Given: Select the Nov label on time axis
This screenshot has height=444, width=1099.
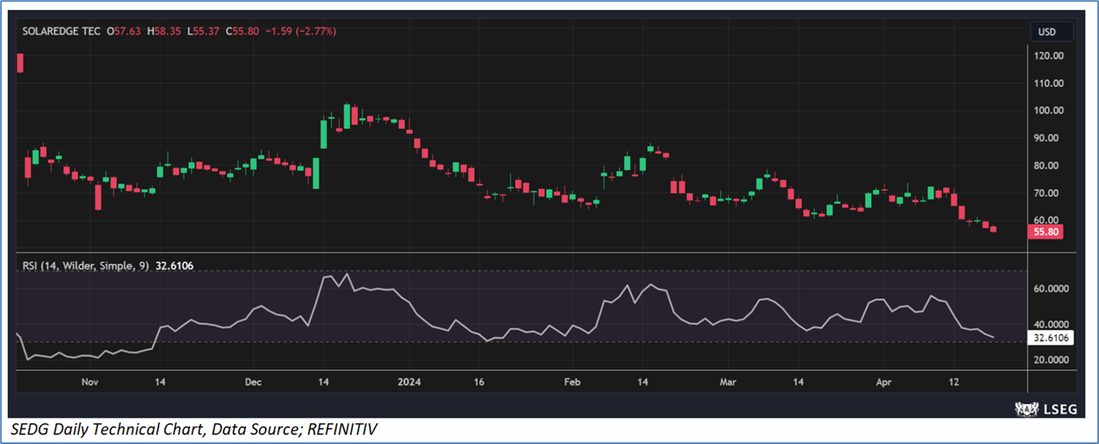Looking at the screenshot, I should [x=90, y=382].
